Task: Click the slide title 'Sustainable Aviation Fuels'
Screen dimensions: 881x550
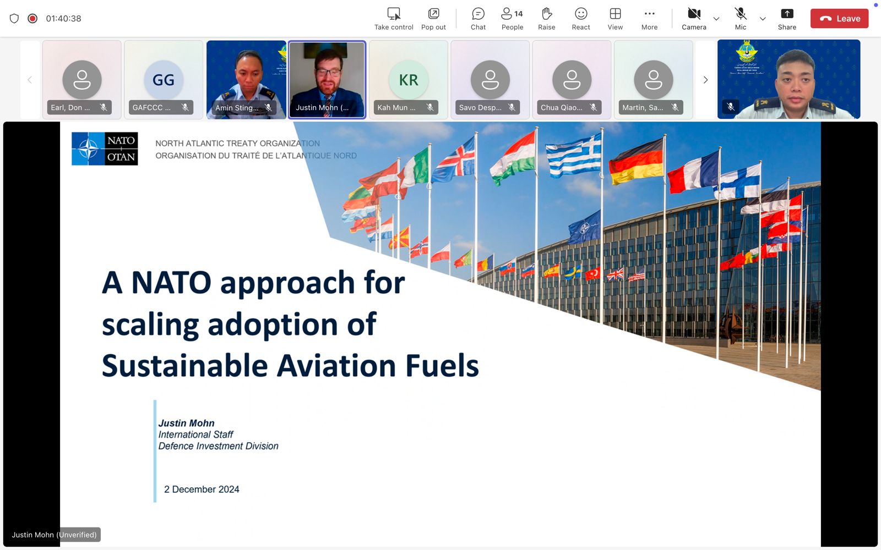Action: (x=290, y=366)
